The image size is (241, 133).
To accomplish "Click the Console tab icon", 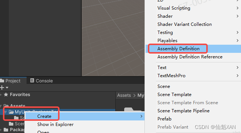I will coord(32,80).
